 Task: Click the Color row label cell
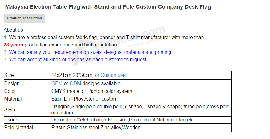[x=27, y=91]
